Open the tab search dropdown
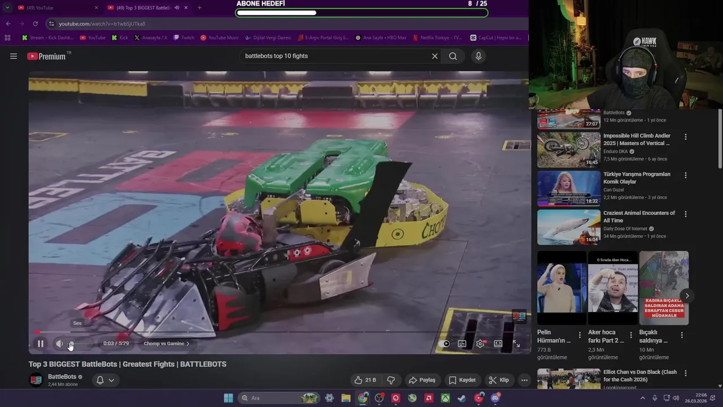This screenshot has width=723, height=407. coord(7,7)
